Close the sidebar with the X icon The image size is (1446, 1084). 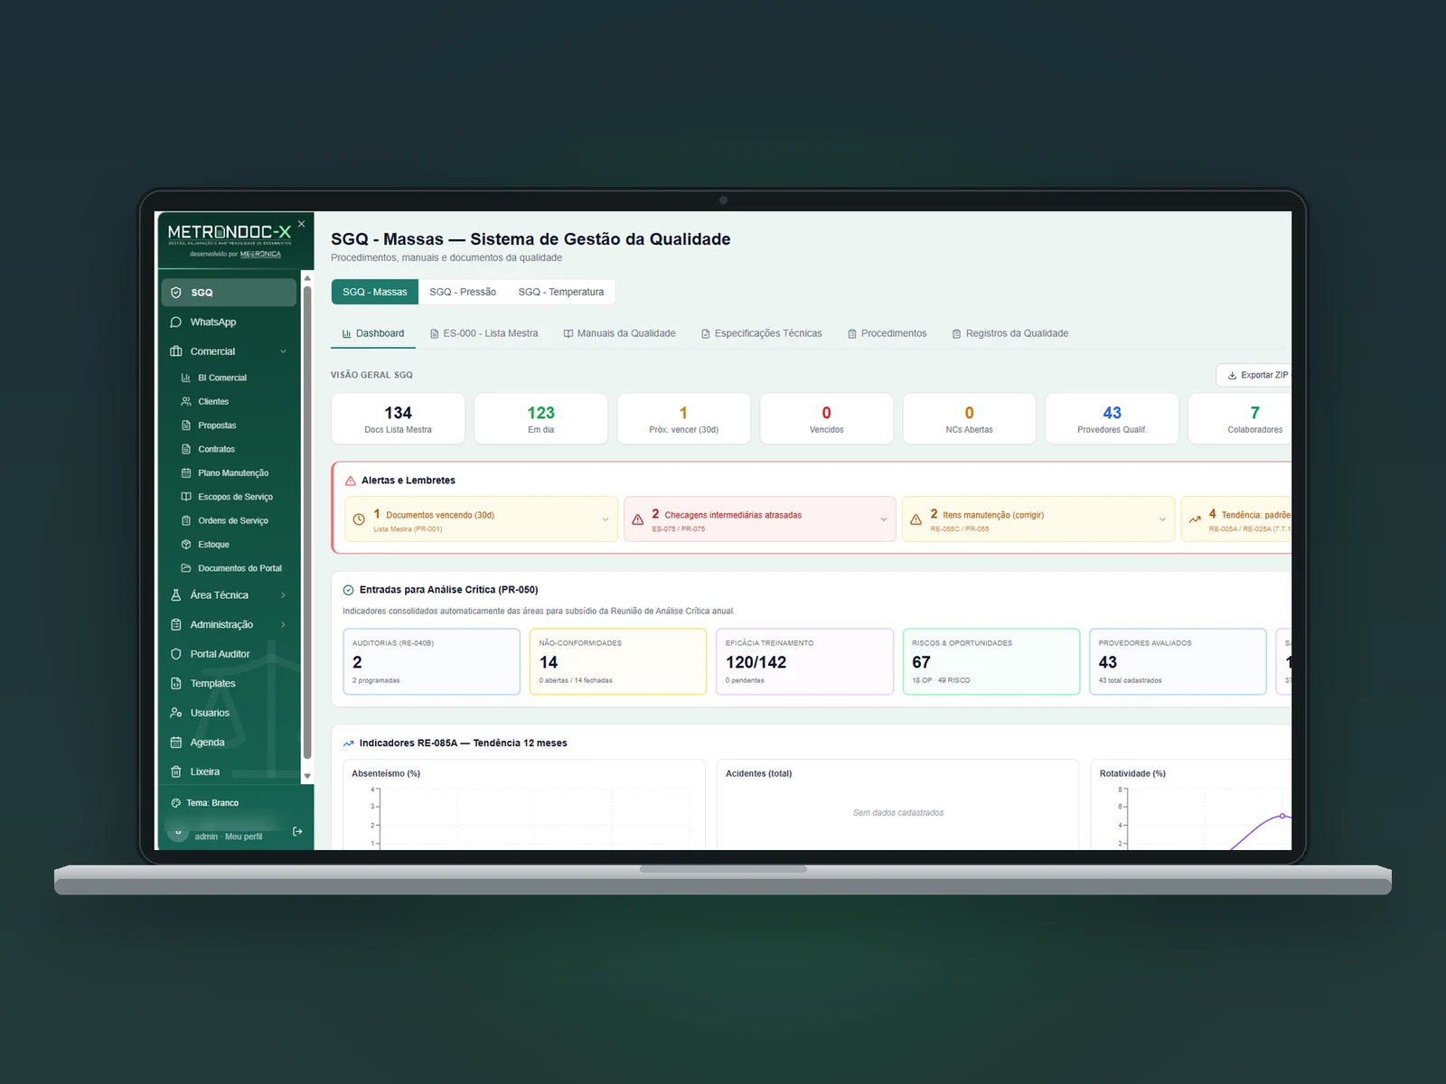coord(302,224)
